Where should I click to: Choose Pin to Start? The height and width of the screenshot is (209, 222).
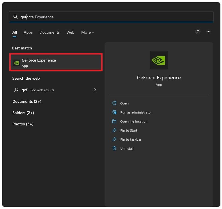coord(128,130)
